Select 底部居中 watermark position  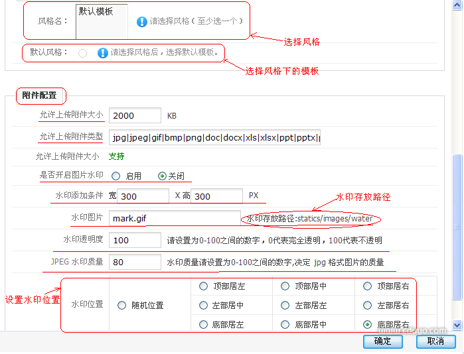point(285,325)
